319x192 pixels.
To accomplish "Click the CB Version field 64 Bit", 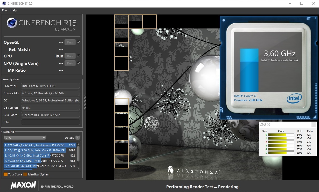I will click(50, 108).
